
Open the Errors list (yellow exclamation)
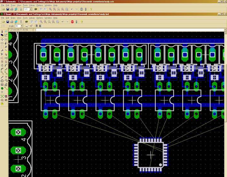coord(2,104)
